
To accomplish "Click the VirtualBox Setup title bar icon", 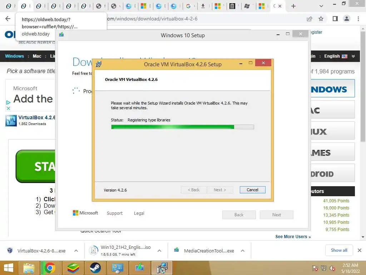I will (x=99, y=64).
